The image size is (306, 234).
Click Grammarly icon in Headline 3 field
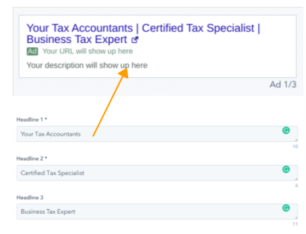coord(286,208)
